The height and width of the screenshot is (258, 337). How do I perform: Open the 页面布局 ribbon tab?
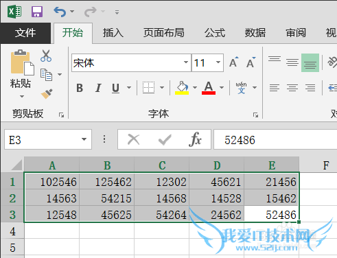pos(164,33)
